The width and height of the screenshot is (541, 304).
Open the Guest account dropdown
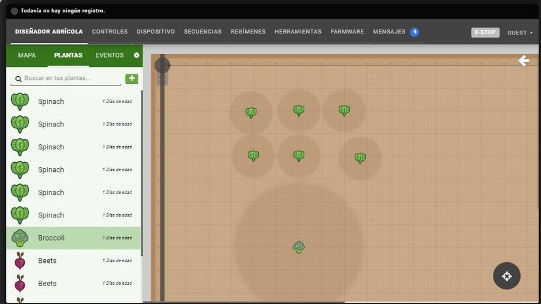[519, 33]
